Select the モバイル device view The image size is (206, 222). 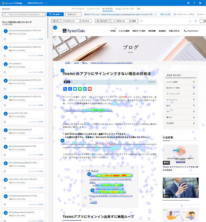(x=84, y=21)
